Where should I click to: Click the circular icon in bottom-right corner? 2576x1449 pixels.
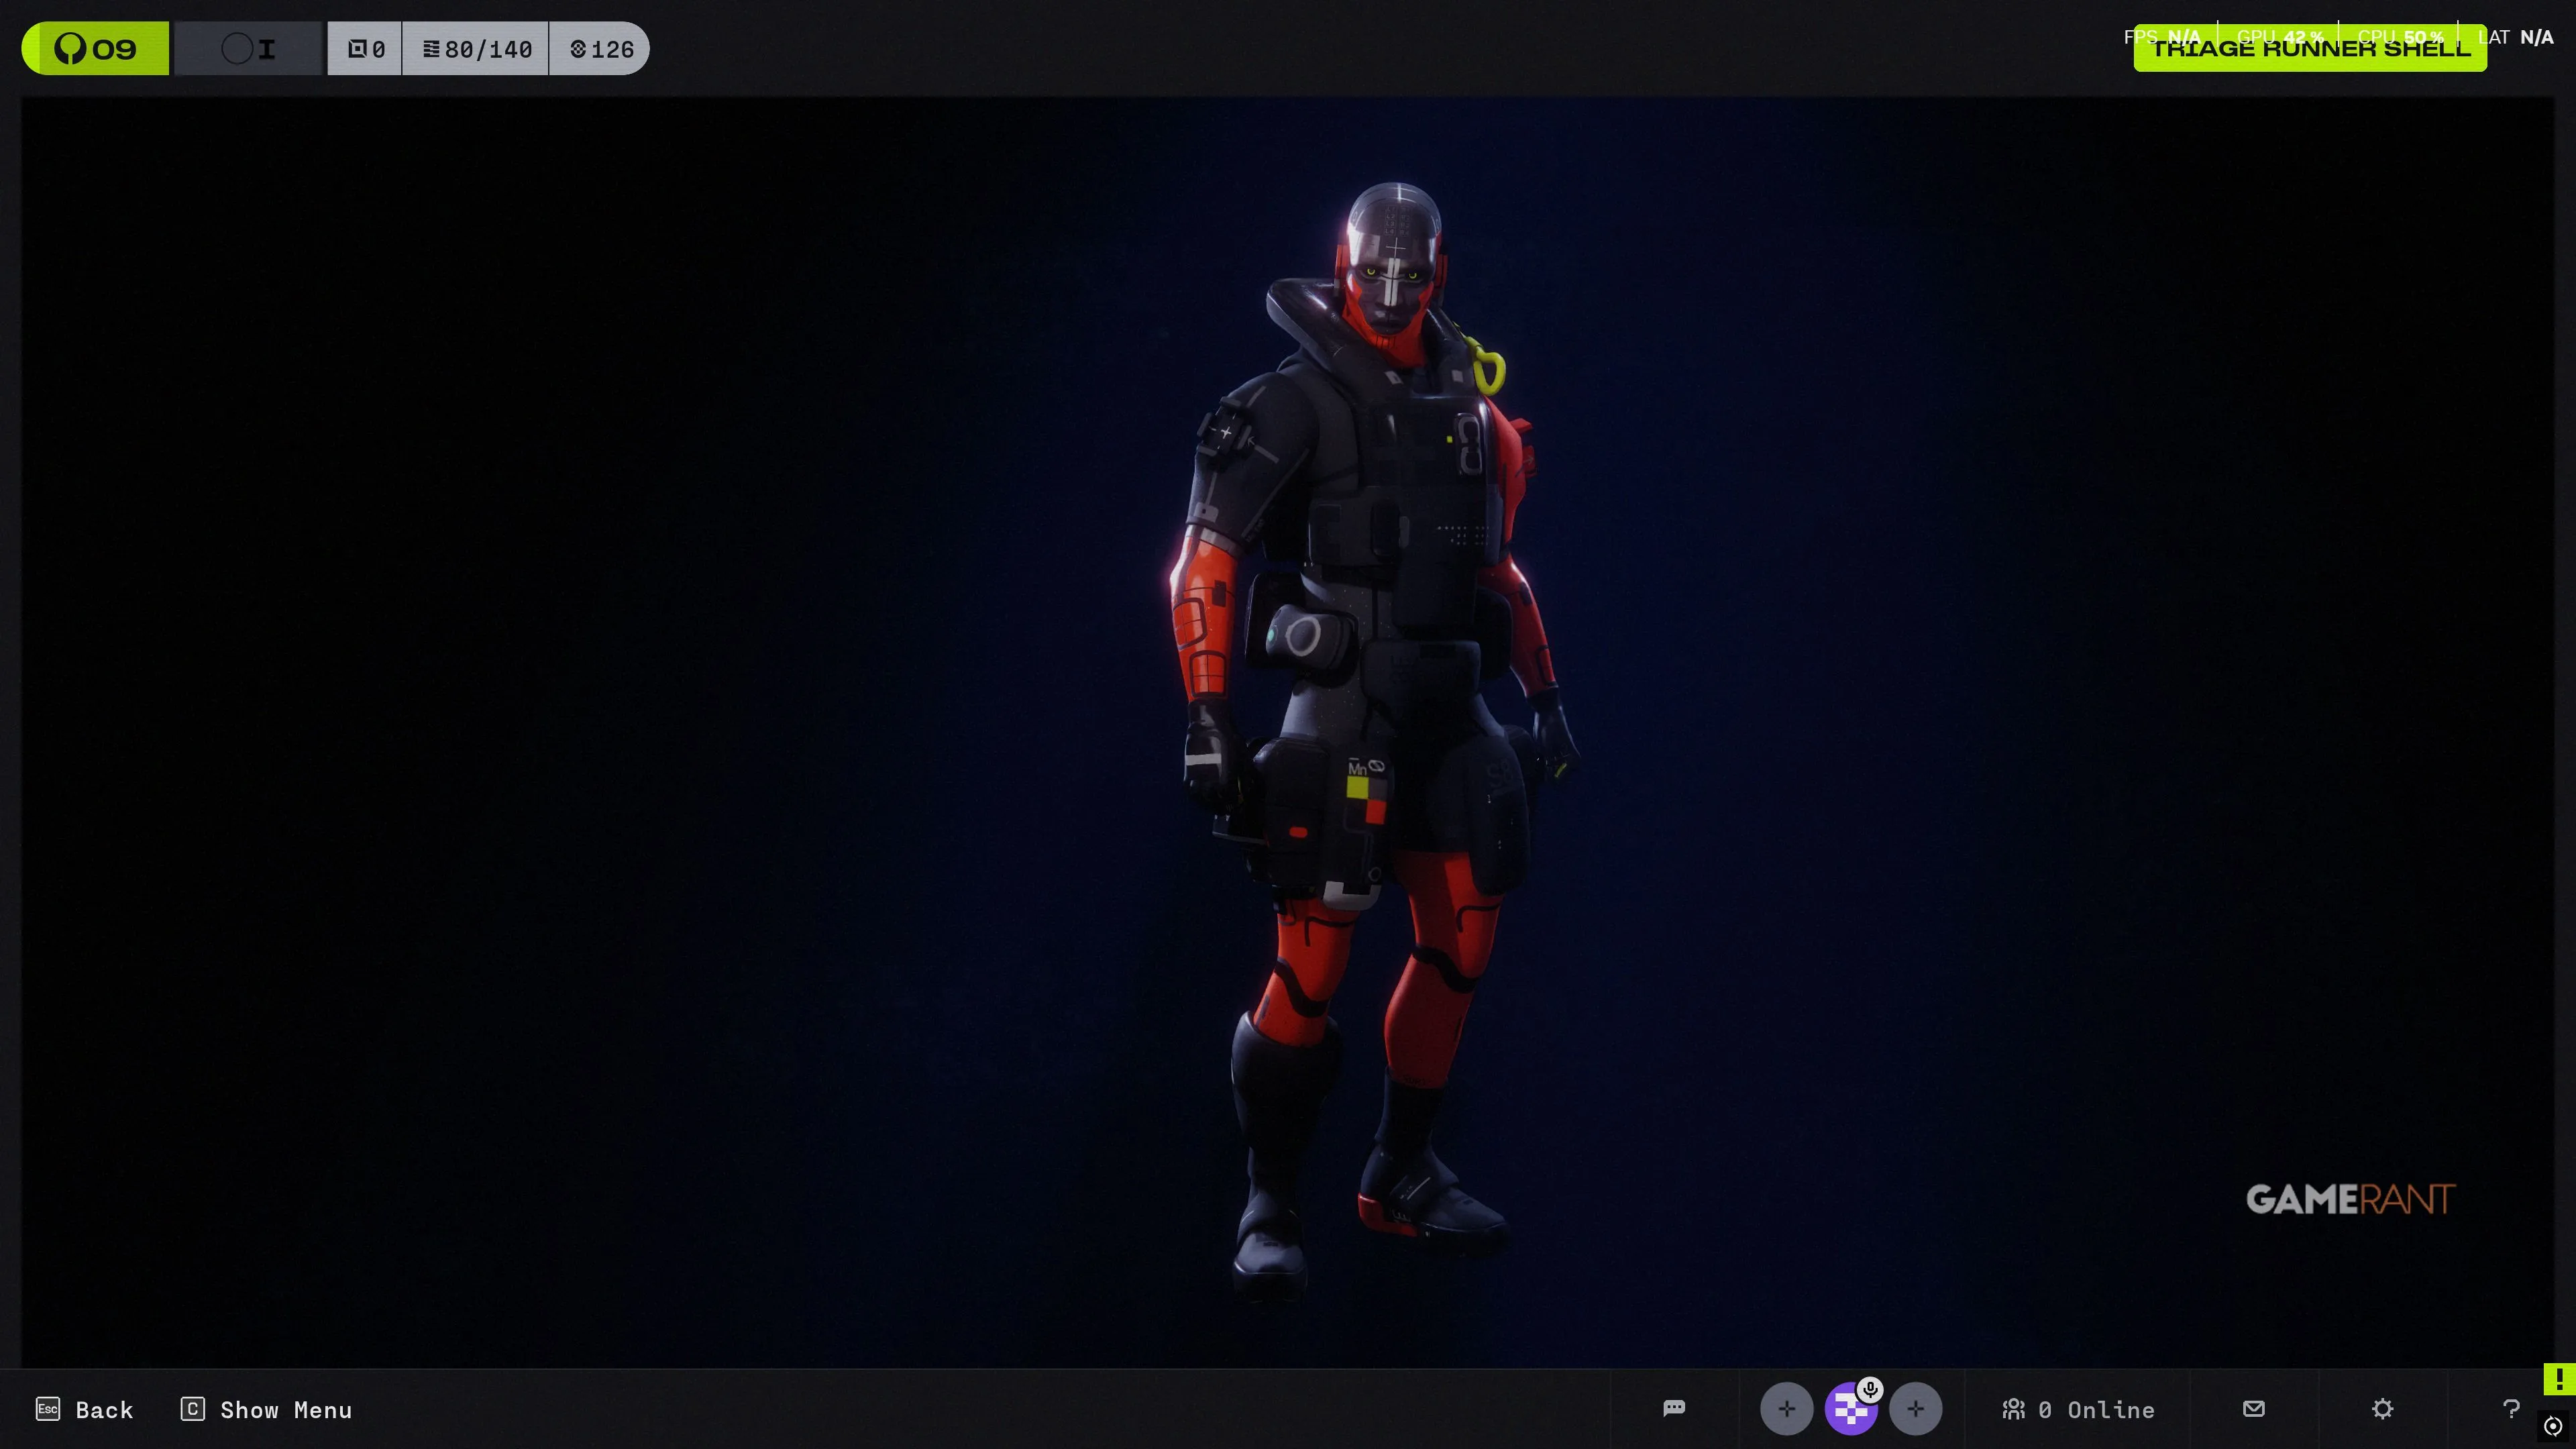[2553, 1426]
